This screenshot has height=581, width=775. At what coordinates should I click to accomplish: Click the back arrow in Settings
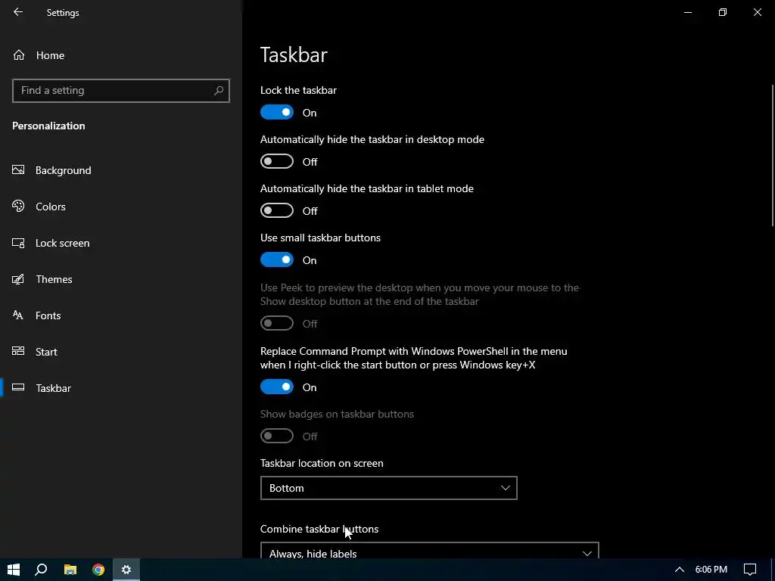18,12
